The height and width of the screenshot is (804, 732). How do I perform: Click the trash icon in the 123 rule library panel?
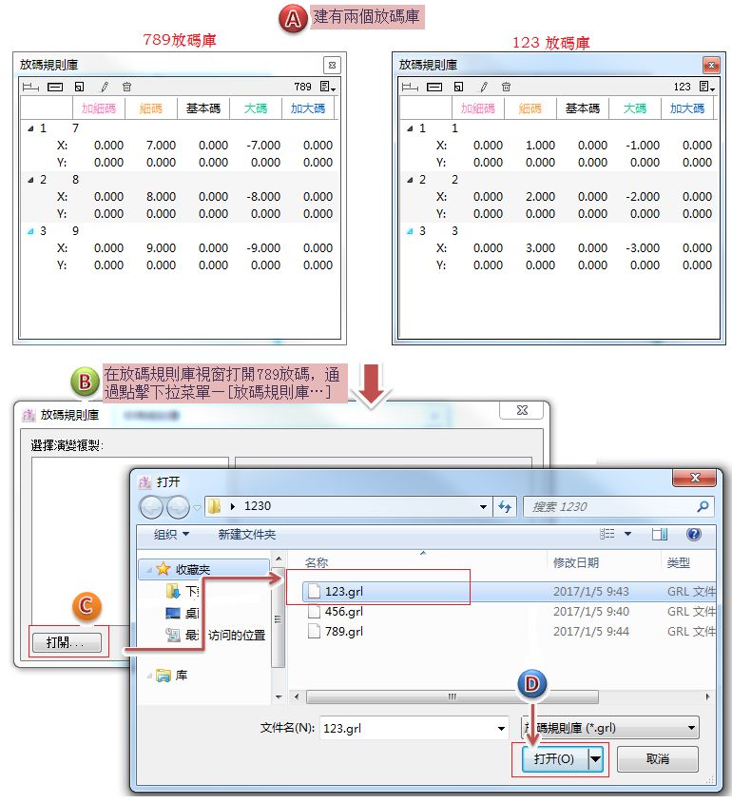[506, 87]
